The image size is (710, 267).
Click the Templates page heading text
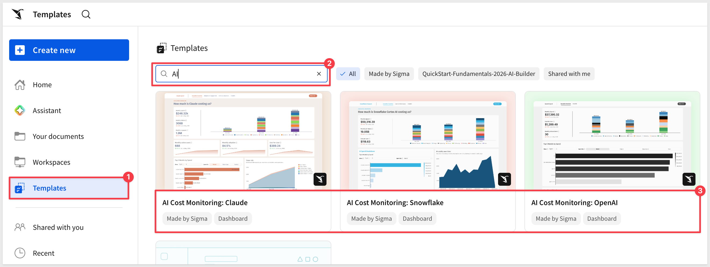(x=189, y=48)
